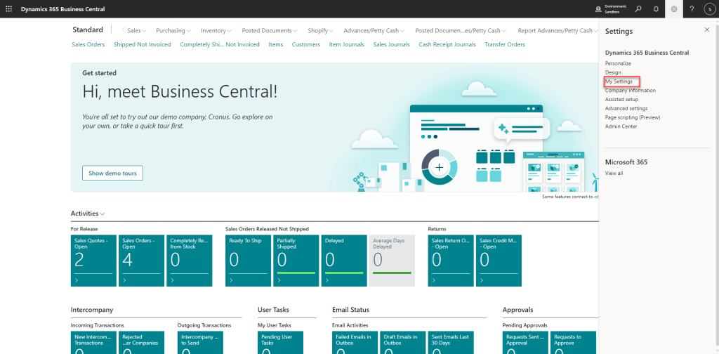719x354 pixels.
Task: Open the Sales Quotes - Open tile
Action: pyautogui.click(x=93, y=261)
